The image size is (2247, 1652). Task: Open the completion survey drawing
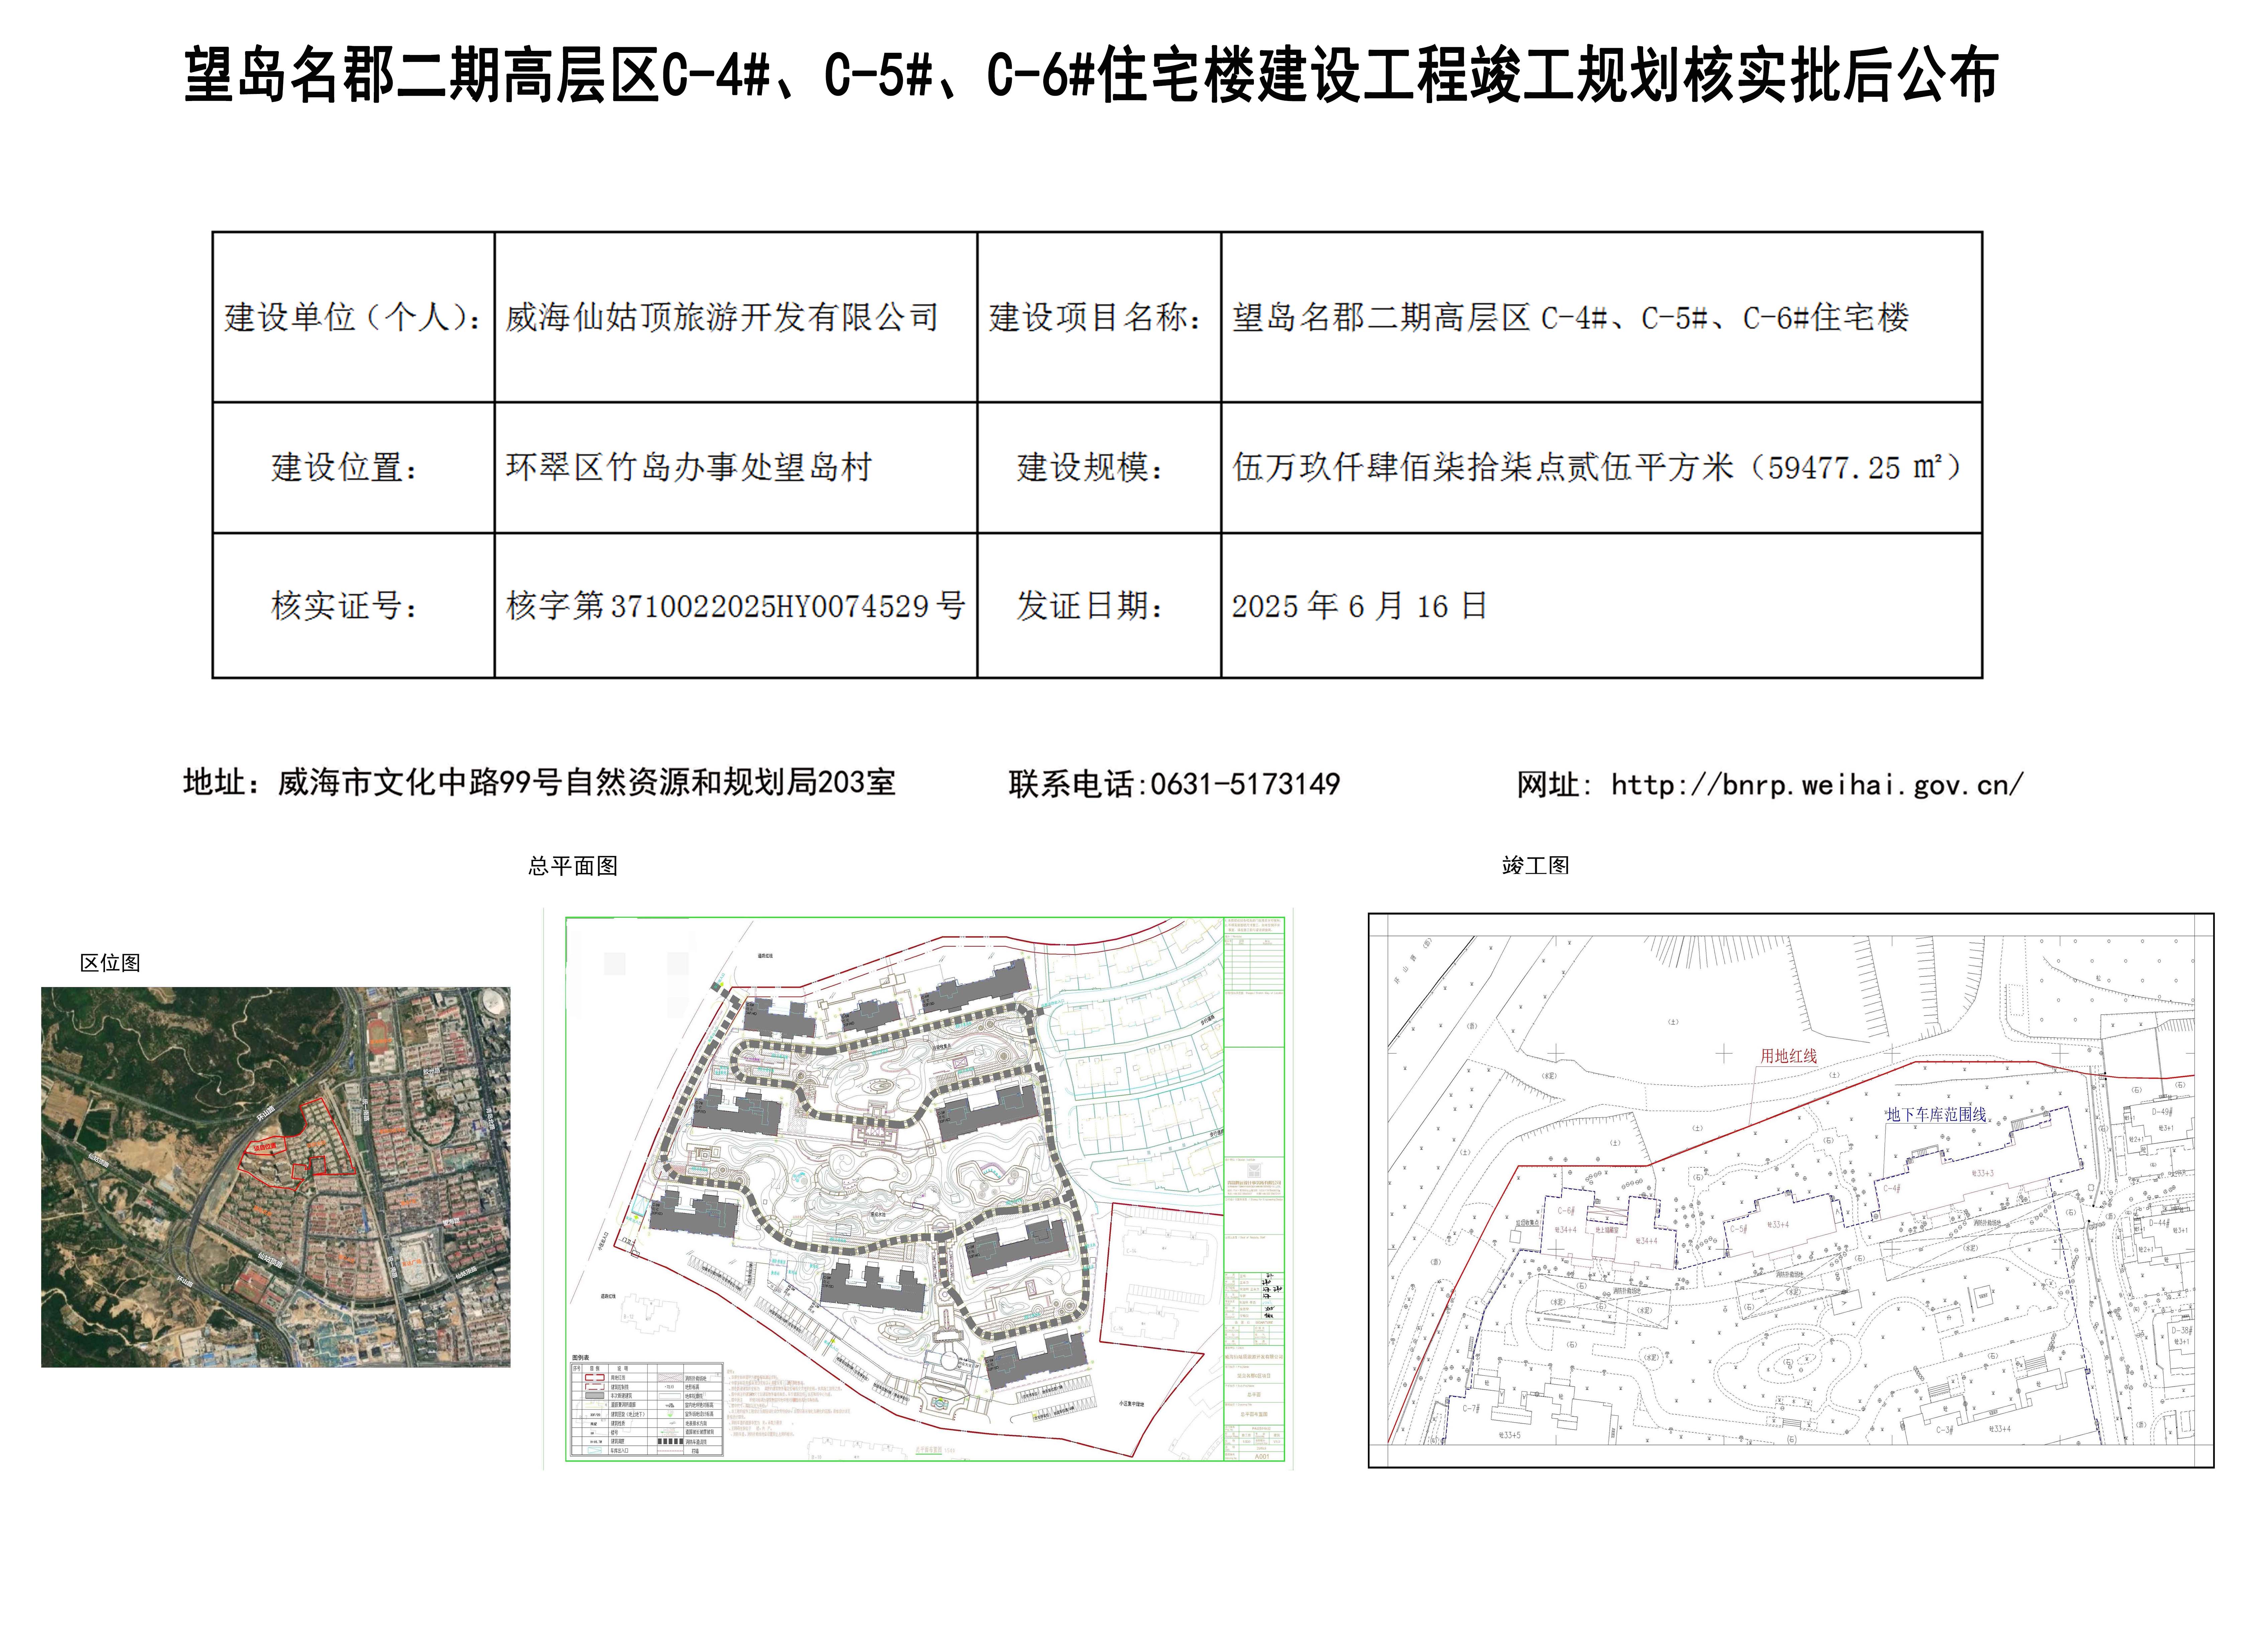(x=1790, y=1190)
